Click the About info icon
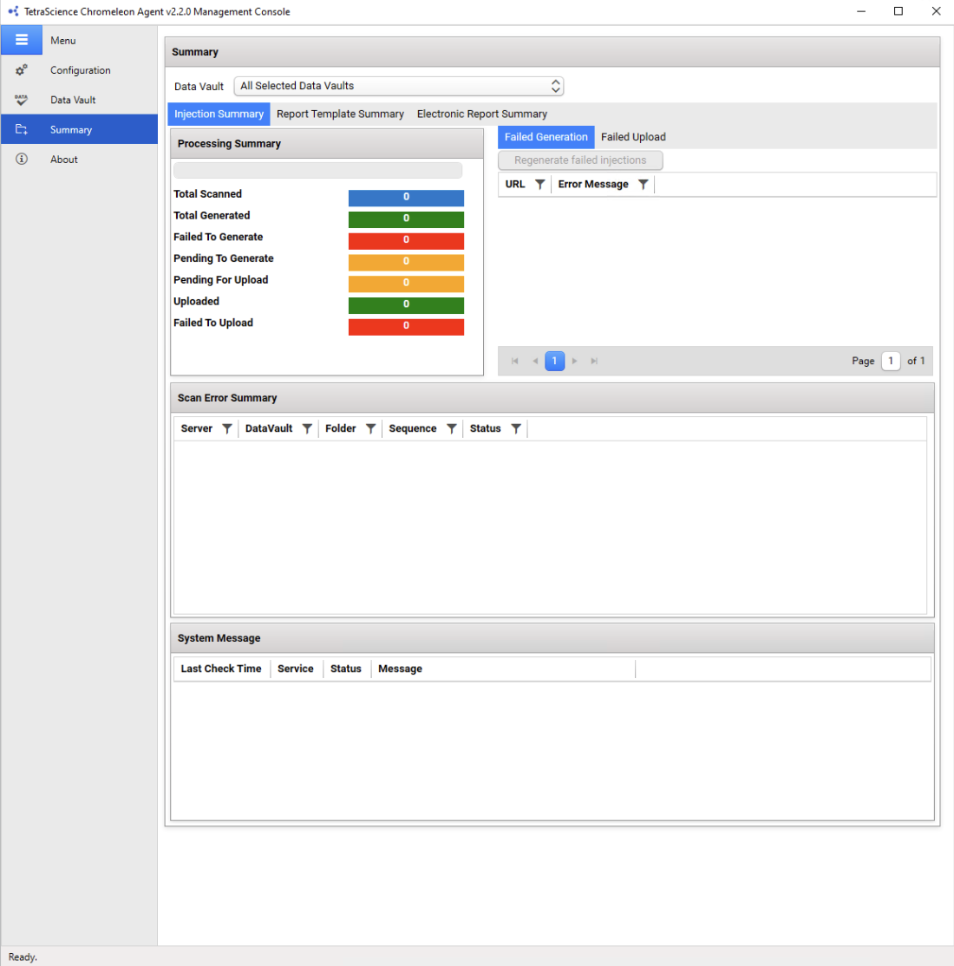 pos(22,159)
